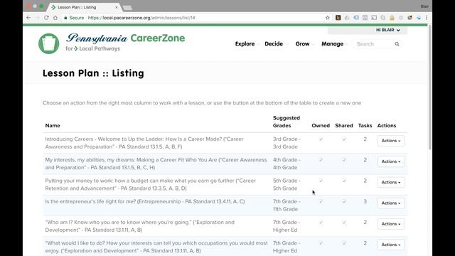455x256 pixels.
Task: Click the secure padlock icon
Action: 65,18
